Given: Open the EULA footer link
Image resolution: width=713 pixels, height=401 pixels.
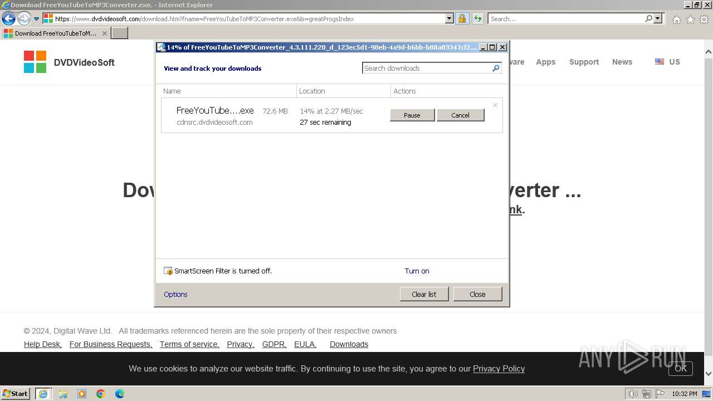Looking at the screenshot, I should pos(305,344).
